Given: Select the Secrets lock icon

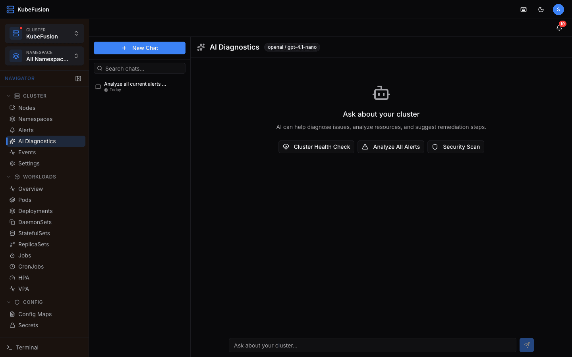Looking at the screenshot, I should (x=12, y=325).
